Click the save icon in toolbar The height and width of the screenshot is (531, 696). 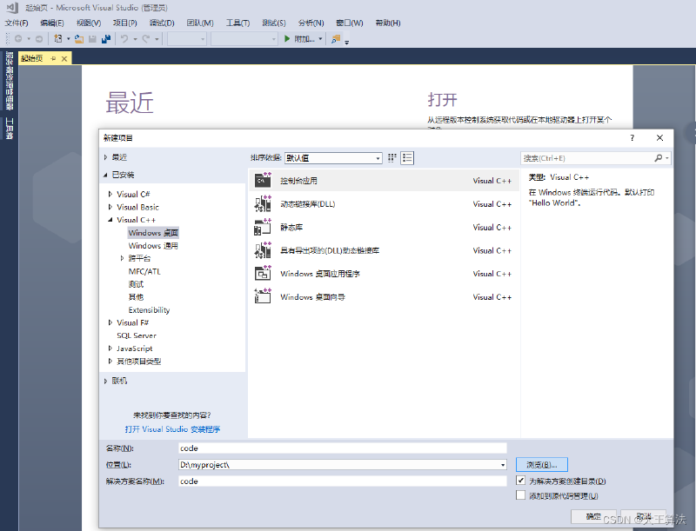[x=92, y=39]
